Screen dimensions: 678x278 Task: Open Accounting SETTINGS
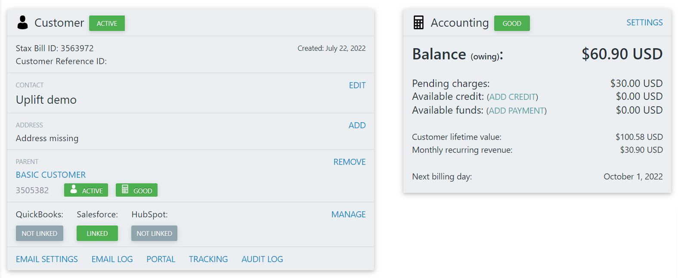pos(644,22)
